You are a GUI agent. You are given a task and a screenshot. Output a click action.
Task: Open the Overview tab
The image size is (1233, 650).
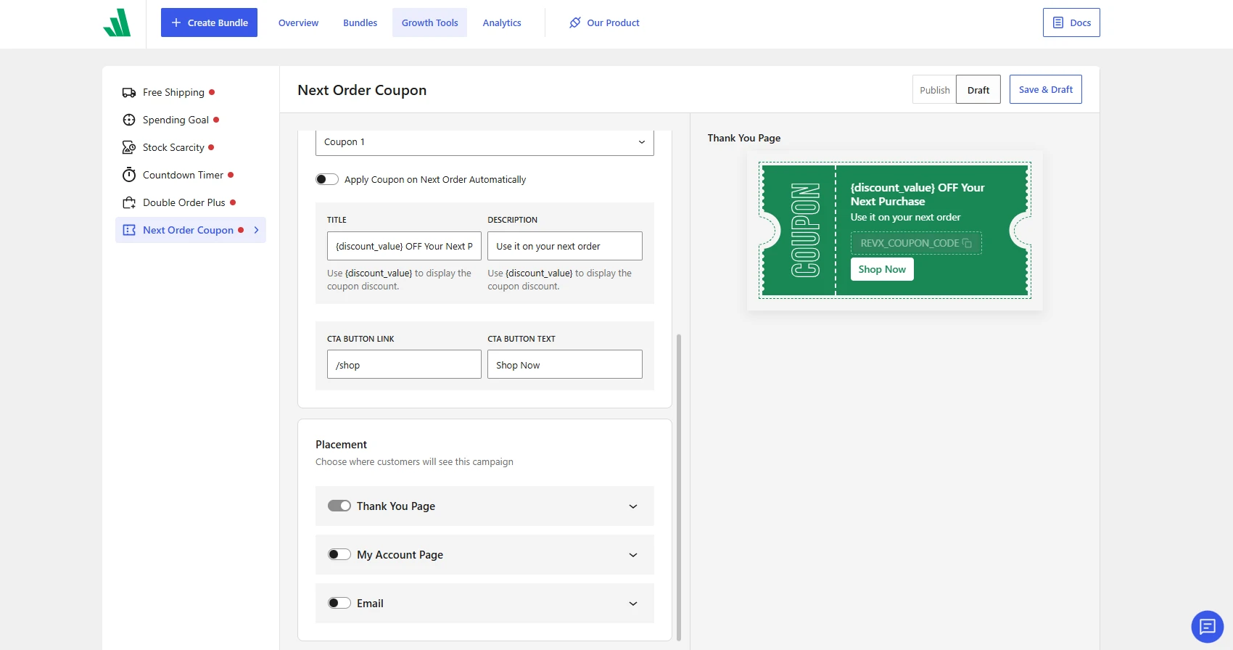pos(298,22)
